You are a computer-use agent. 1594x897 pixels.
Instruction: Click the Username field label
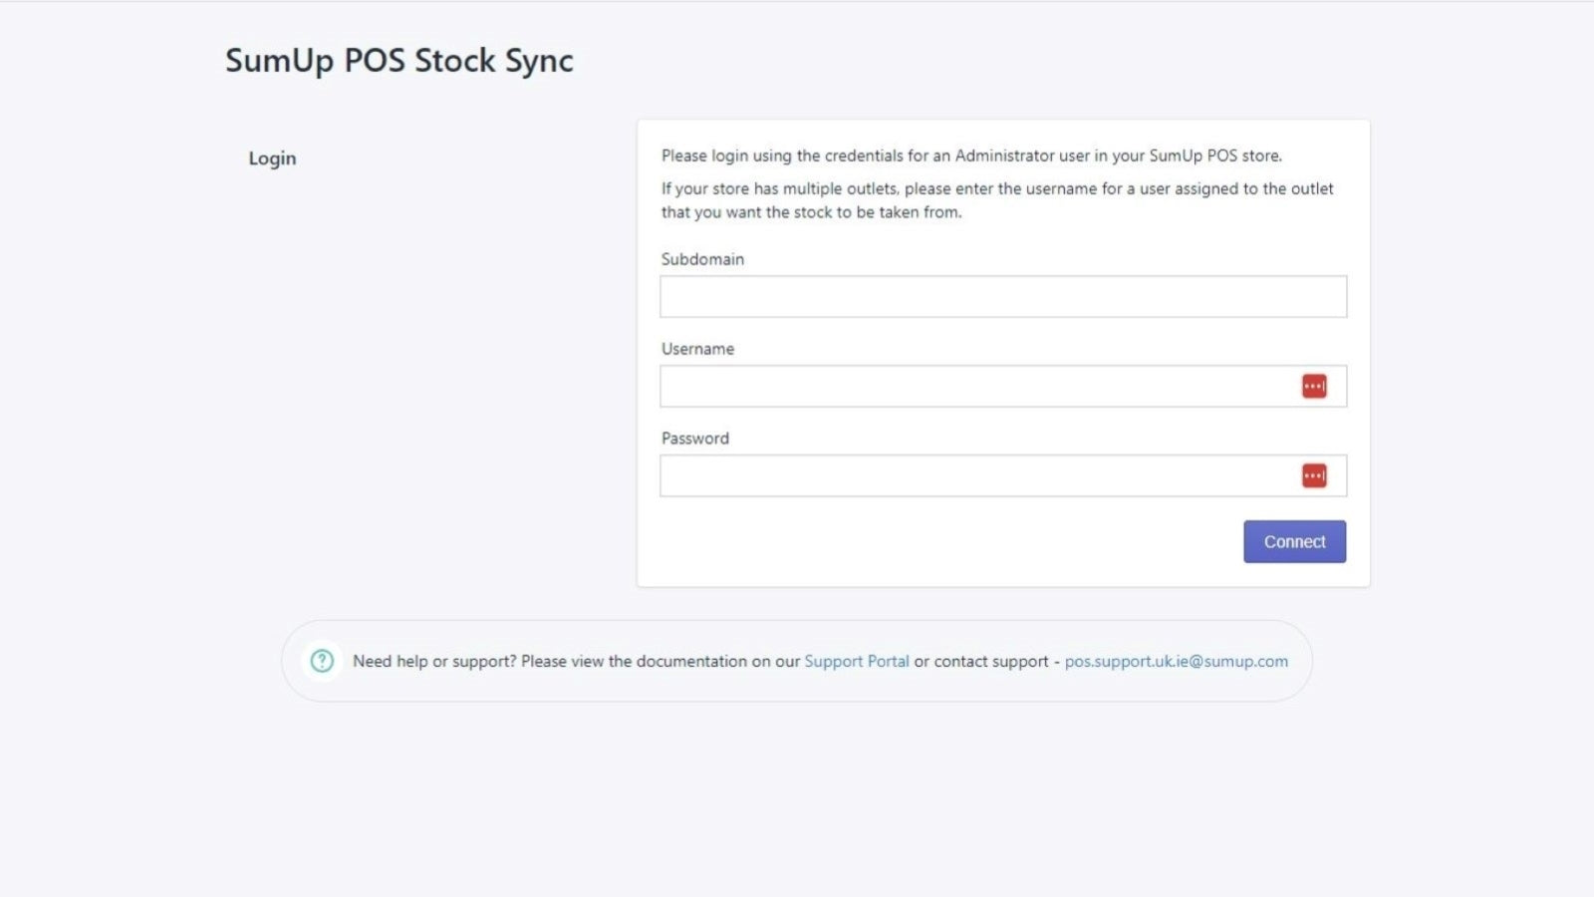[697, 349]
